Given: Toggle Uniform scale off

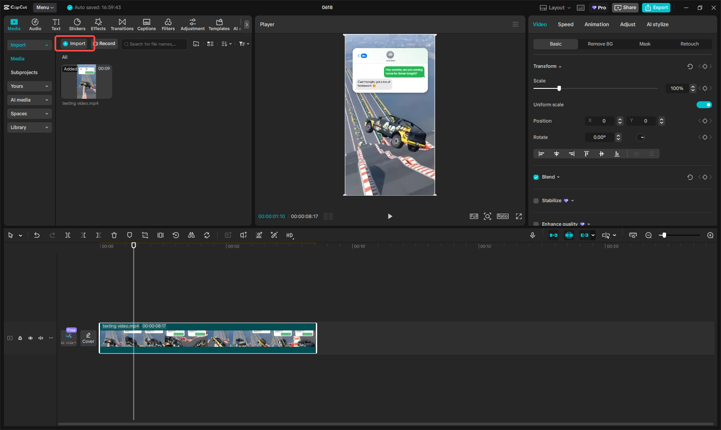Looking at the screenshot, I should (x=704, y=104).
